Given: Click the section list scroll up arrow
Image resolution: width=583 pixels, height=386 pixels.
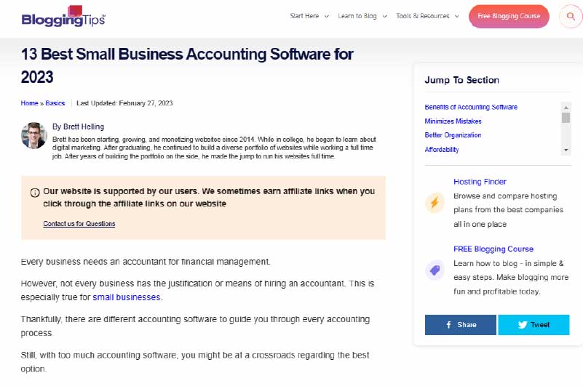Looking at the screenshot, I should (x=566, y=108).
